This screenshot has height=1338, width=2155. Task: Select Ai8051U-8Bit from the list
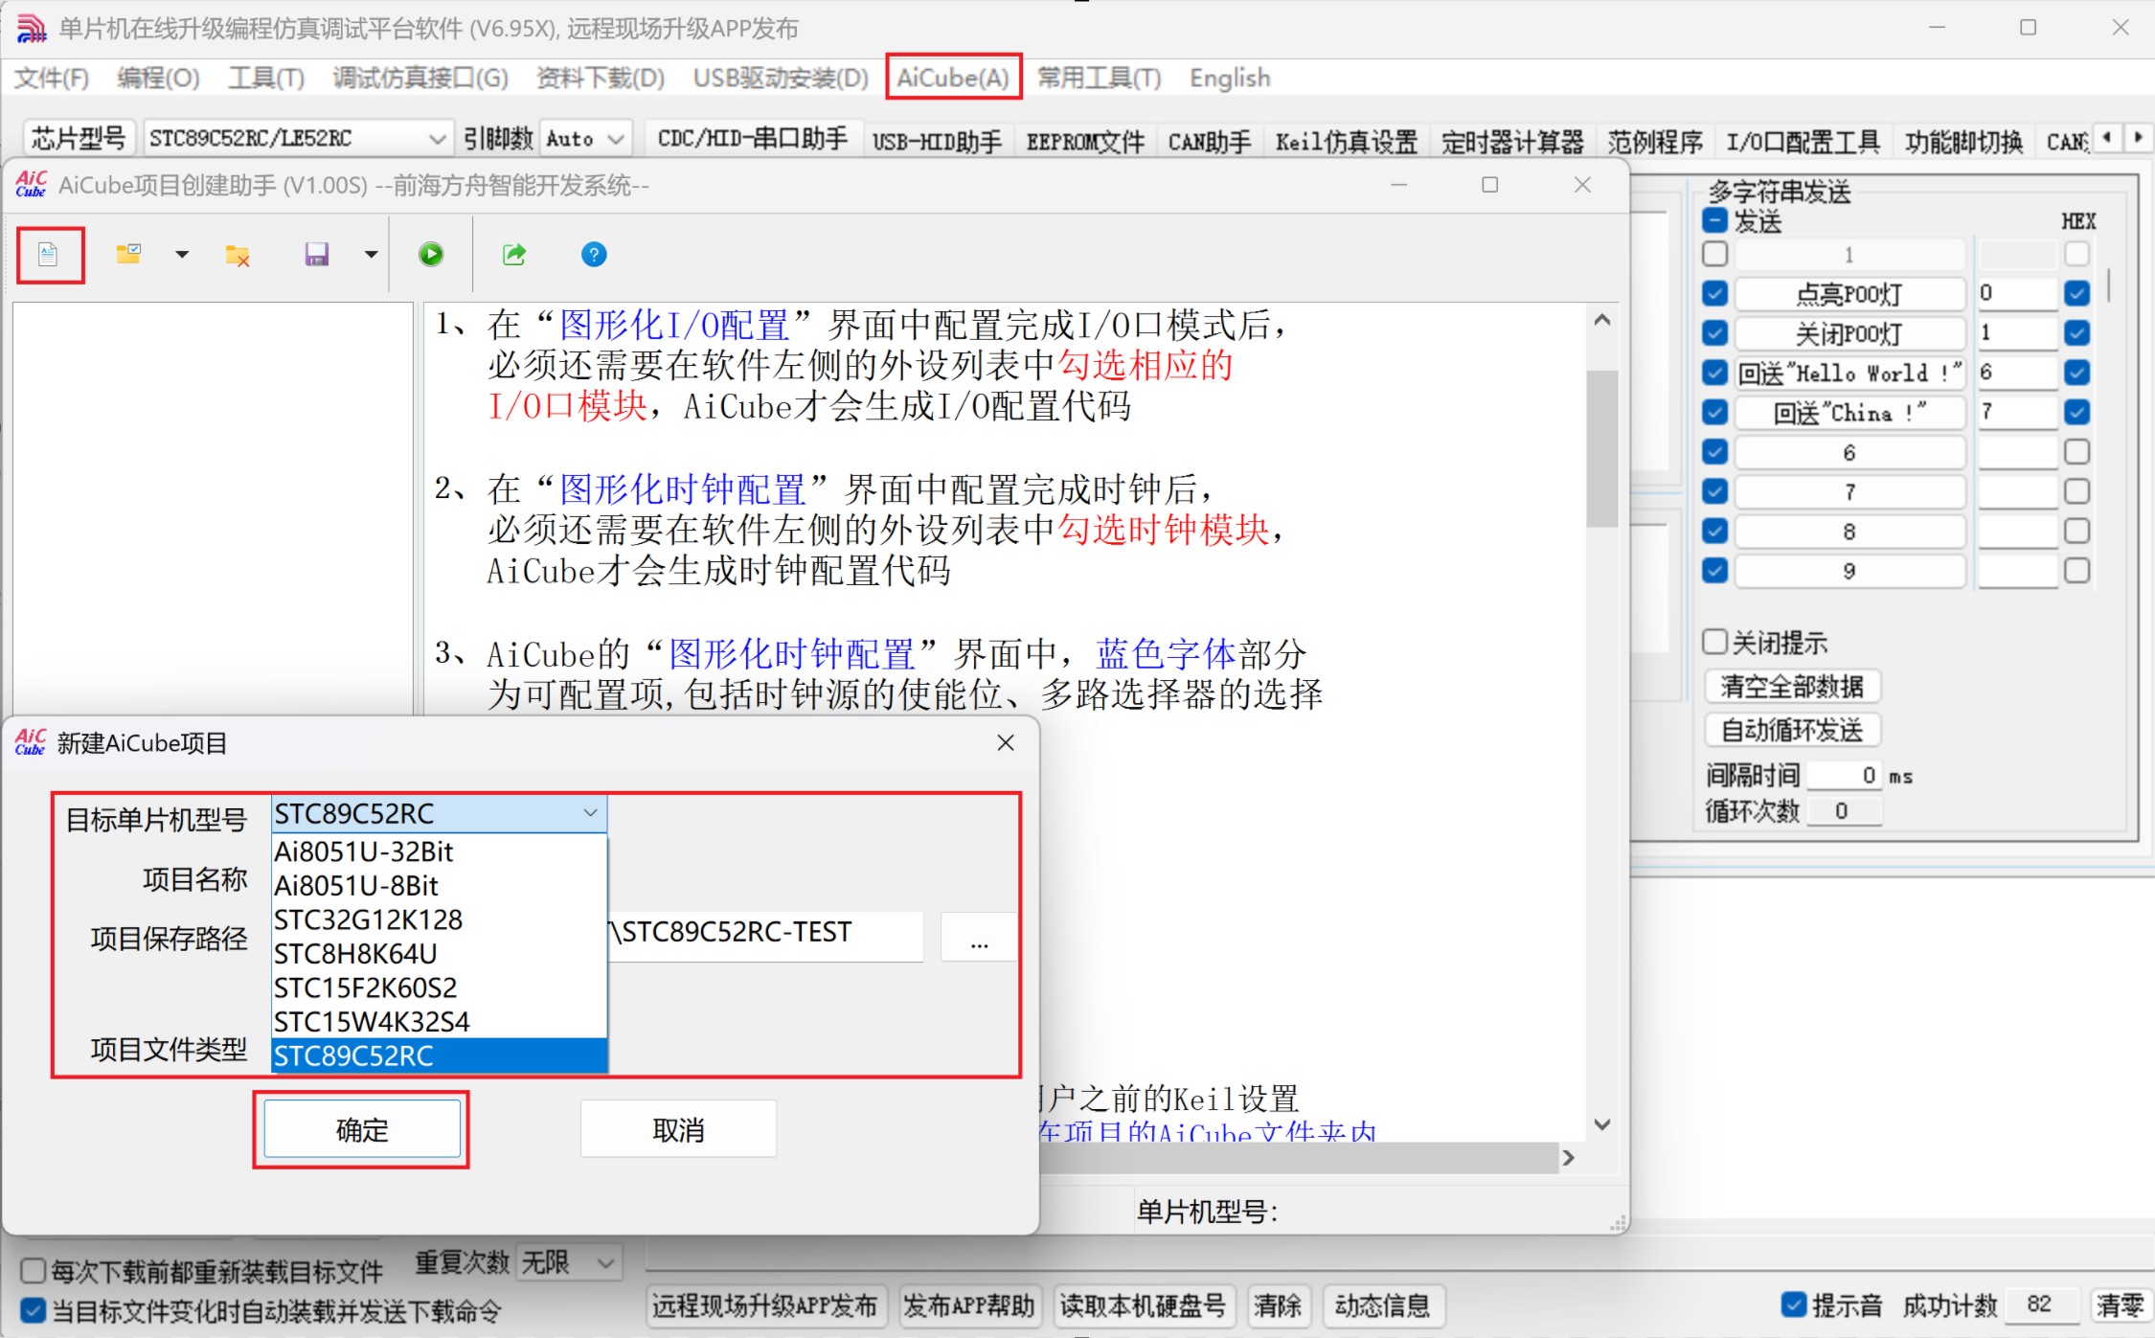tap(440, 886)
